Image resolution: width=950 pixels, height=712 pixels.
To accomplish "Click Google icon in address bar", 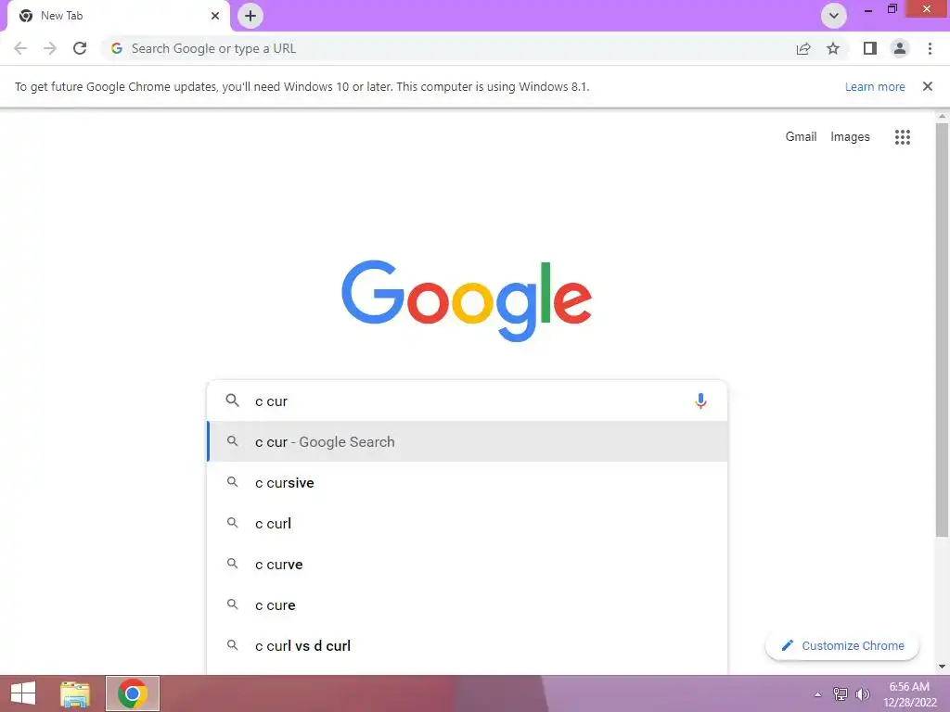I will tap(117, 48).
